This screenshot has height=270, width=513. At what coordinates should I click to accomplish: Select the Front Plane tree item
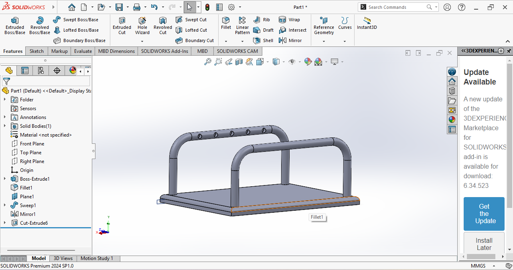pos(32,143)
